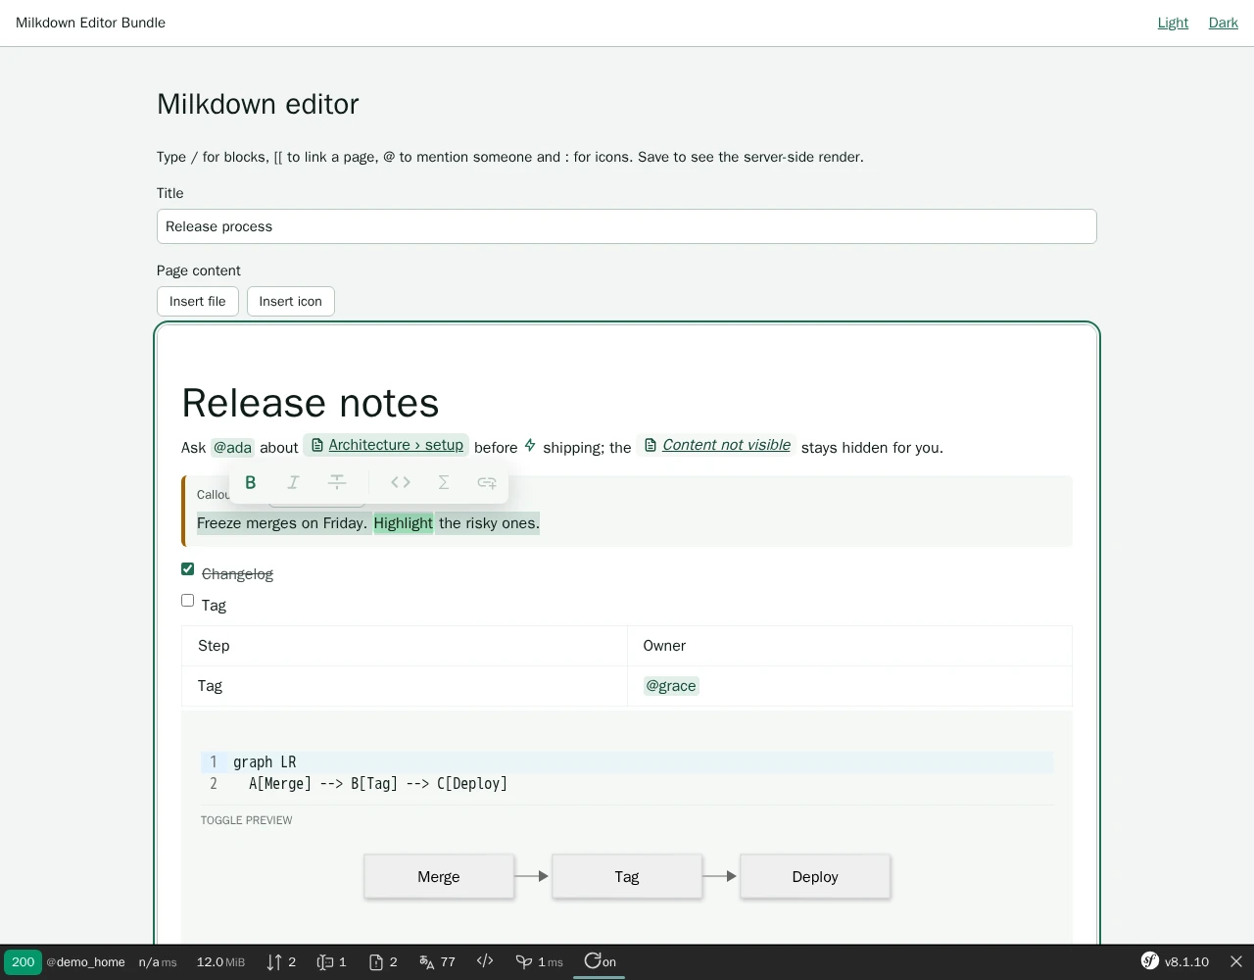Viewport: 1254px width, 980px height.
Task: Apply bold from the floating toolbar
Action: tap(251, 482)
